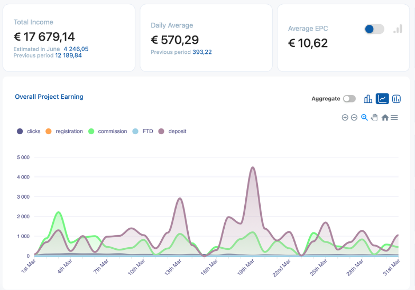The image size is (415, 290).
Task: Toggle deposit series in legend
Action: point(172,132)
